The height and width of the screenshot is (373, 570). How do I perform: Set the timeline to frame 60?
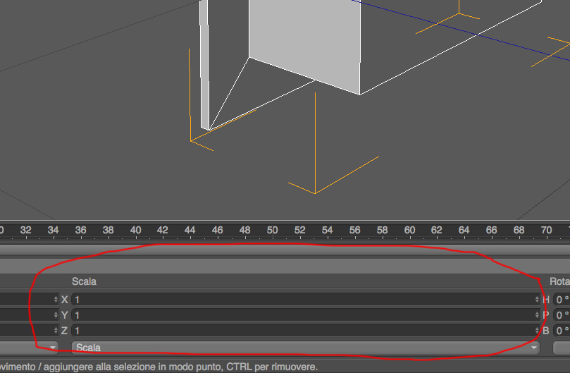pos(409,231)
